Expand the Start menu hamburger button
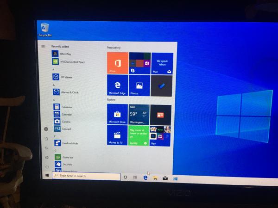278x208 pixels. 43,46
